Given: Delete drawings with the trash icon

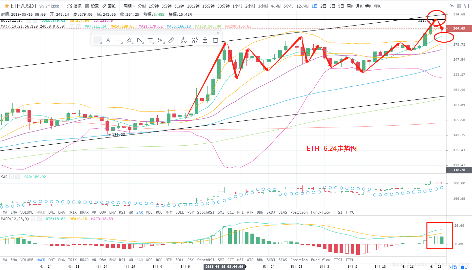Looking at the screenshot, I should coord(215,40).
